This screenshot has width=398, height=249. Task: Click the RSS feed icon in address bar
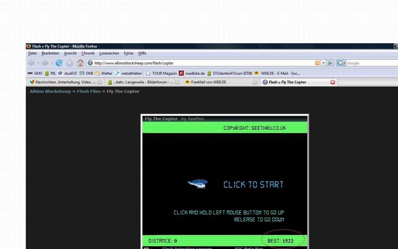pos(317,63)
